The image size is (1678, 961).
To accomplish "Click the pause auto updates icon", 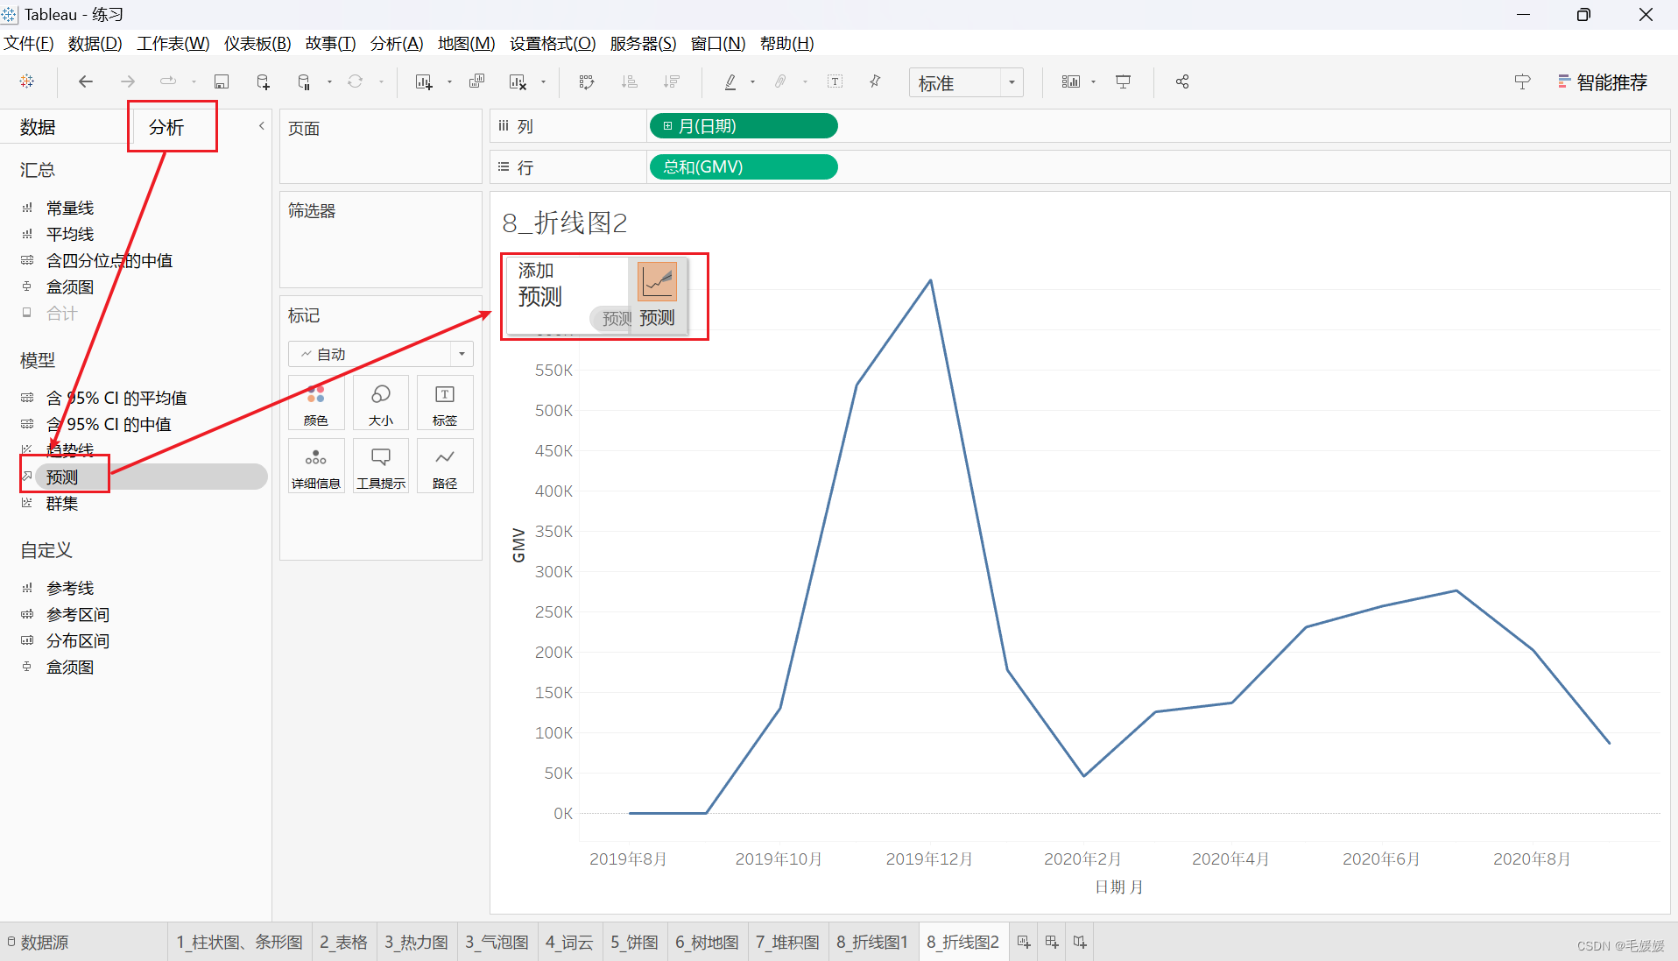I will point(304,81).
